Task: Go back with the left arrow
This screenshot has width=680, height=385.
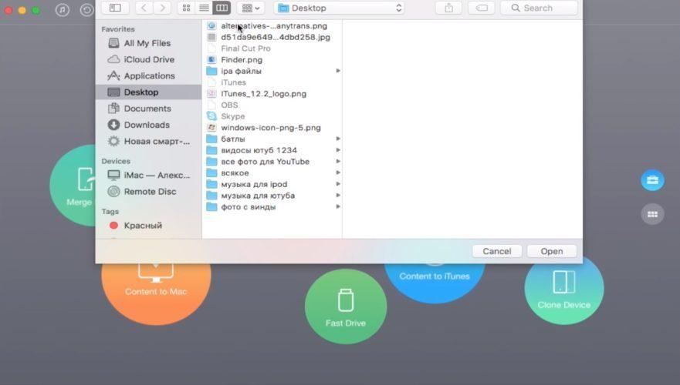Action: 144,8
